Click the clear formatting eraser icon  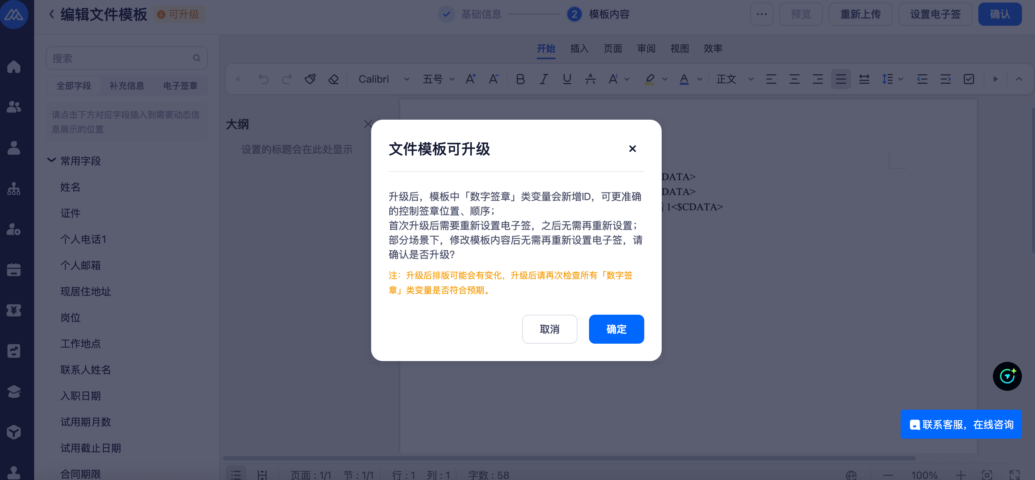333,79
